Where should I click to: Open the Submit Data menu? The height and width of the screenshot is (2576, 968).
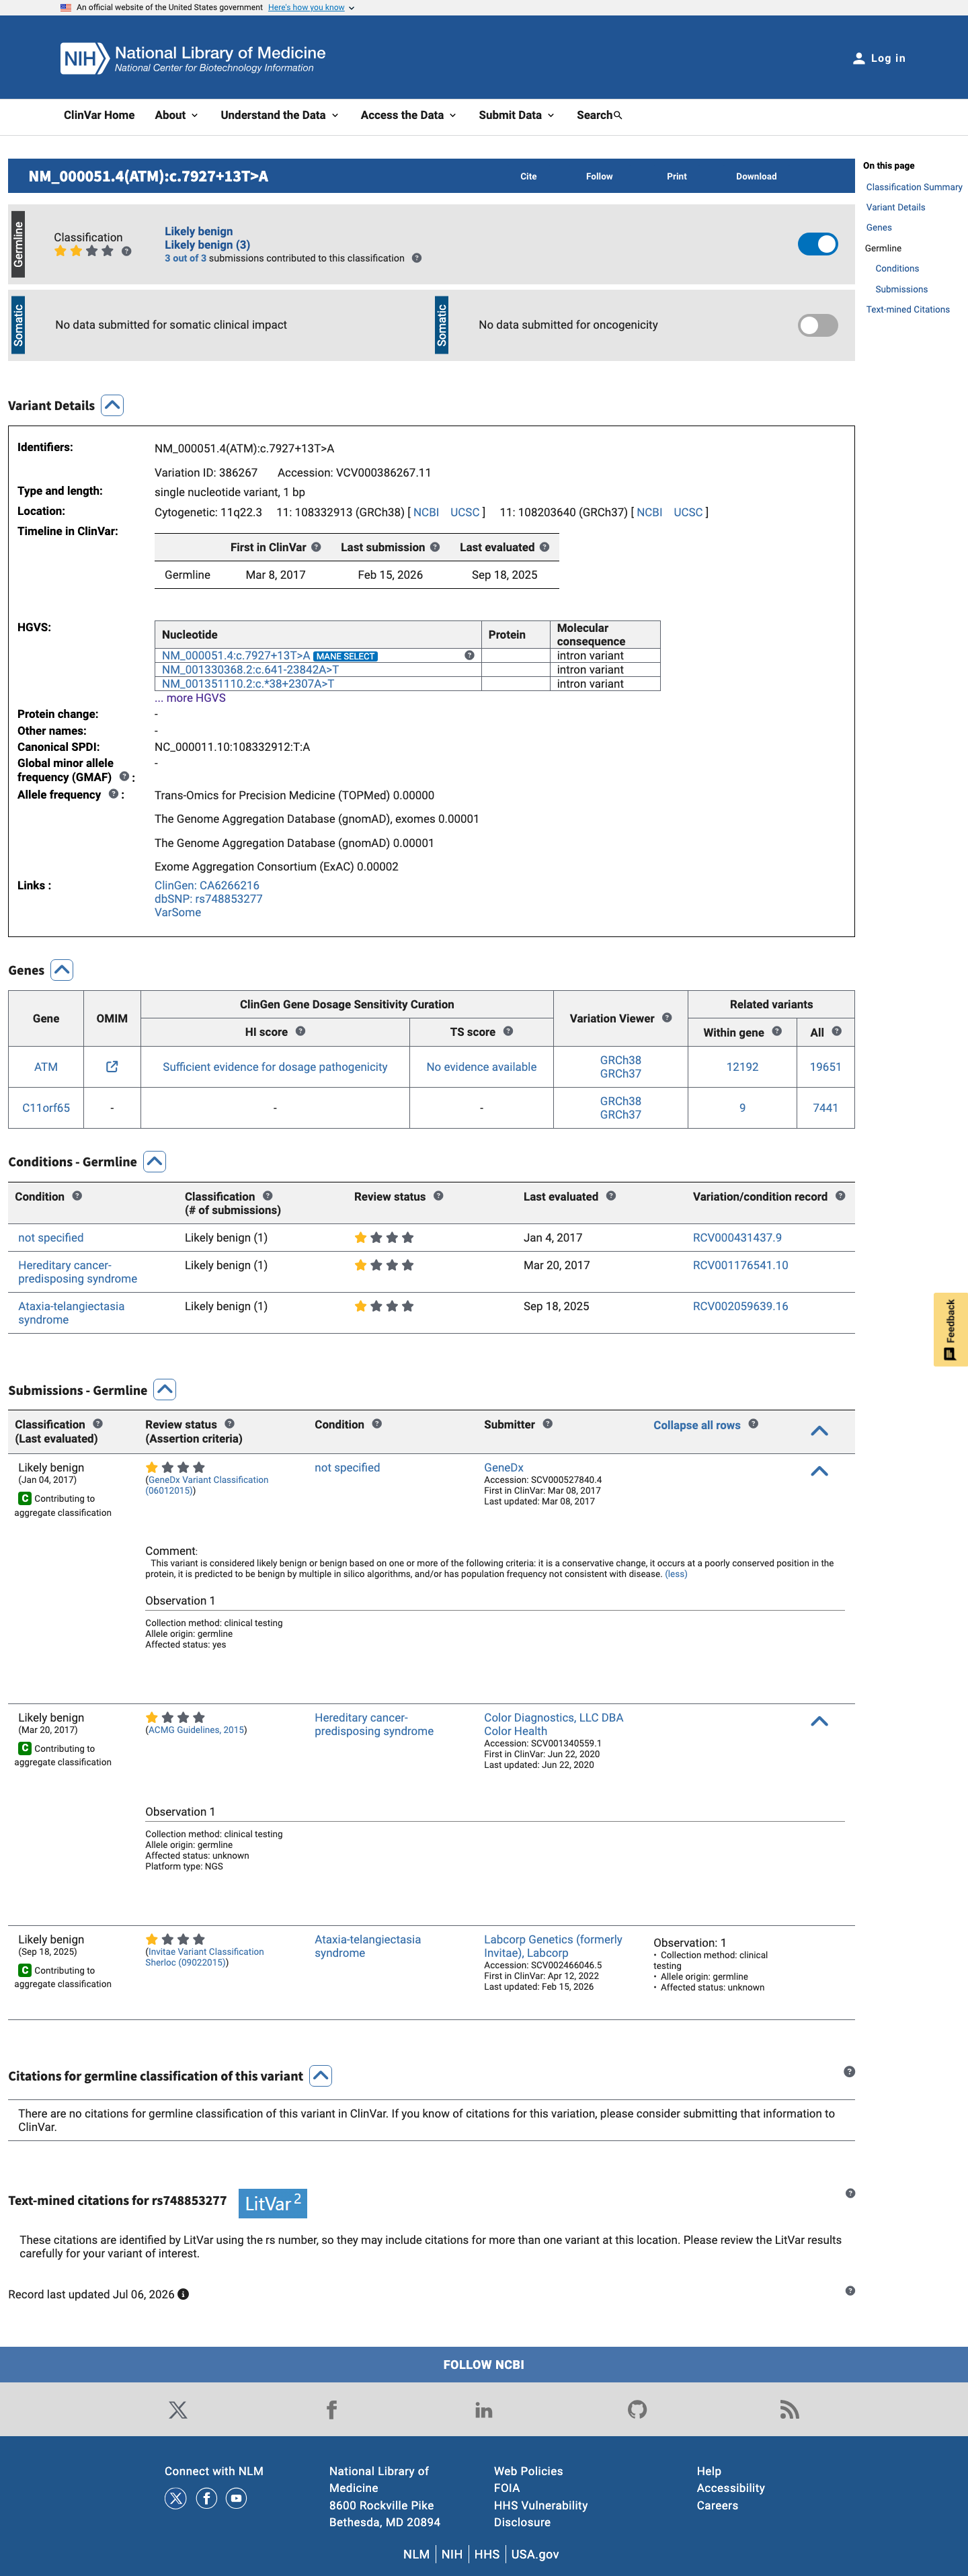point(516,115)
